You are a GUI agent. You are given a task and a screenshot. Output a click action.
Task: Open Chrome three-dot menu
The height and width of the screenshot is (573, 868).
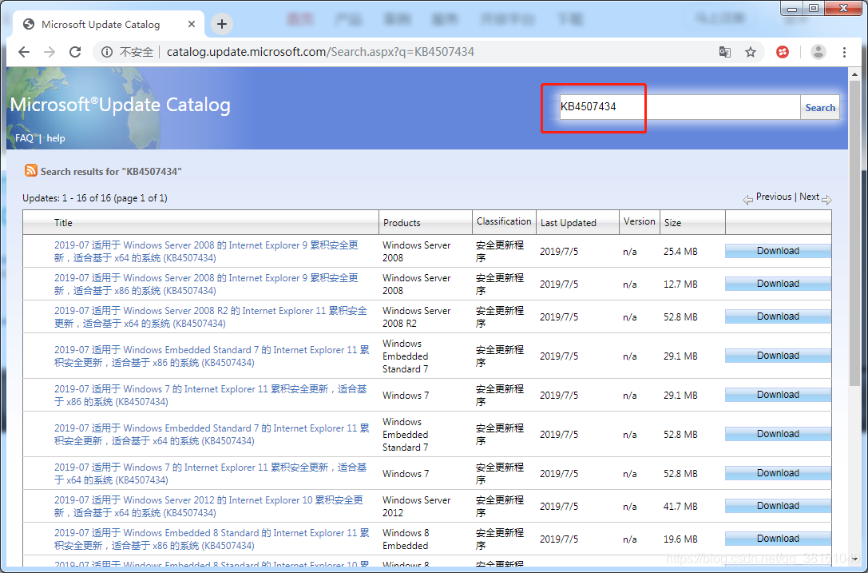pyautogui.click(x=844, y=52)
